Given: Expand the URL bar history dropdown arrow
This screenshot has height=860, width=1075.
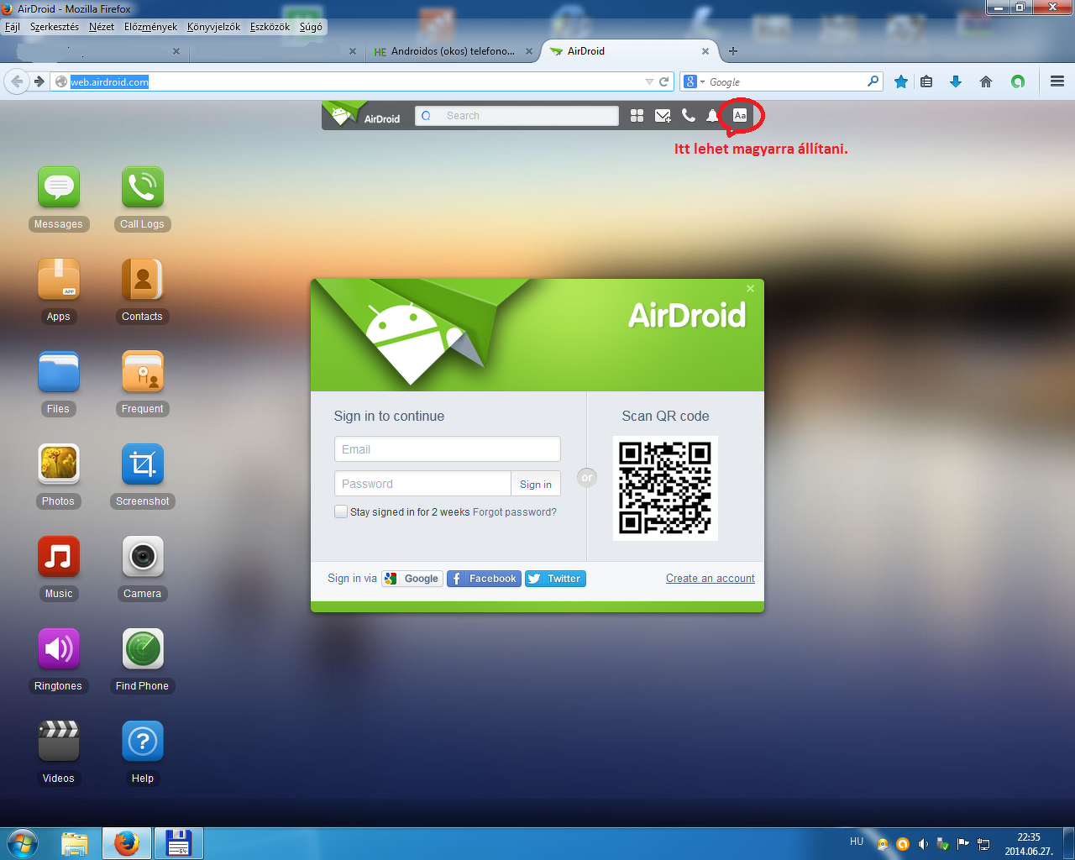Looking at the screenshot, I should point(649,81).
